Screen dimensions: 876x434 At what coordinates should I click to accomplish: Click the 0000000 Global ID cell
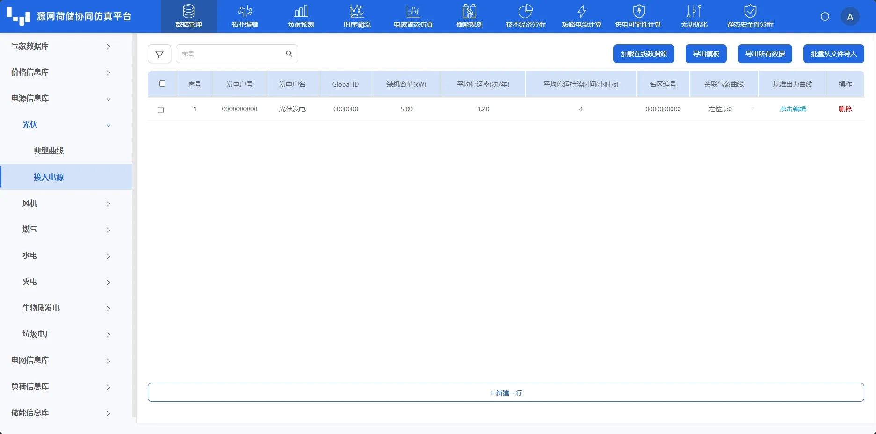coord(345,109)
